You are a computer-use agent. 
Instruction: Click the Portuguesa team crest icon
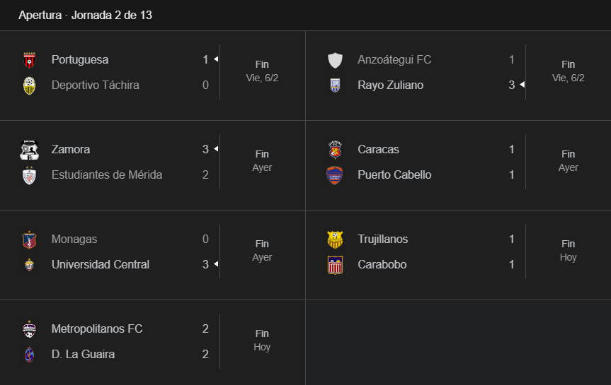click(x=29, y=60)
